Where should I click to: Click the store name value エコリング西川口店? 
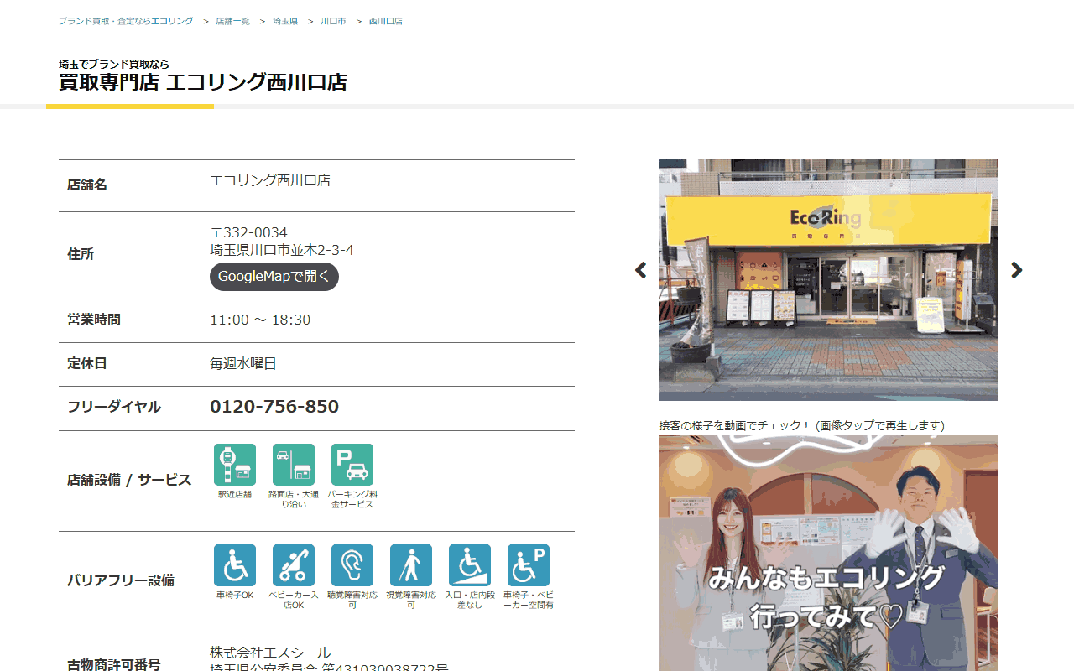(x=270, y=180)
